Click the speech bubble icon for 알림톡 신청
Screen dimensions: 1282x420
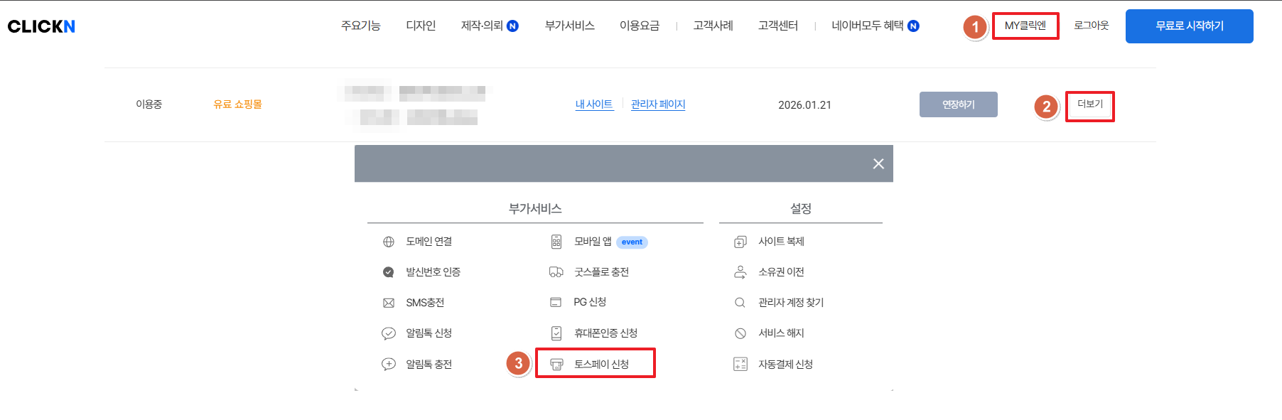click(389, 333)
